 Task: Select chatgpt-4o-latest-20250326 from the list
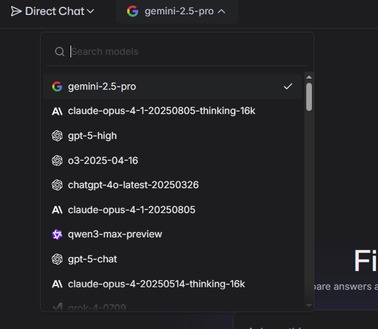(133, 185)
